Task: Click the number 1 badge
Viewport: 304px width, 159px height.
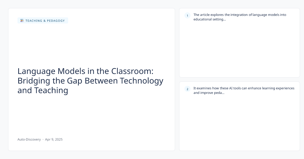Action: [x=187, y=16]
